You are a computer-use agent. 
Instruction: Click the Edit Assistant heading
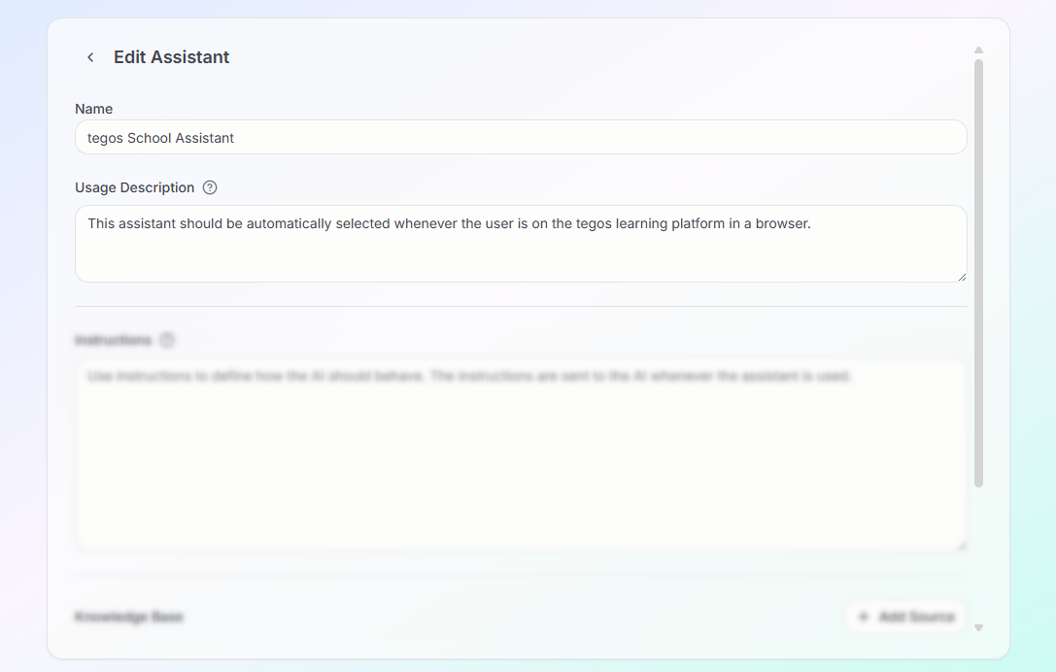pos(171,57)
